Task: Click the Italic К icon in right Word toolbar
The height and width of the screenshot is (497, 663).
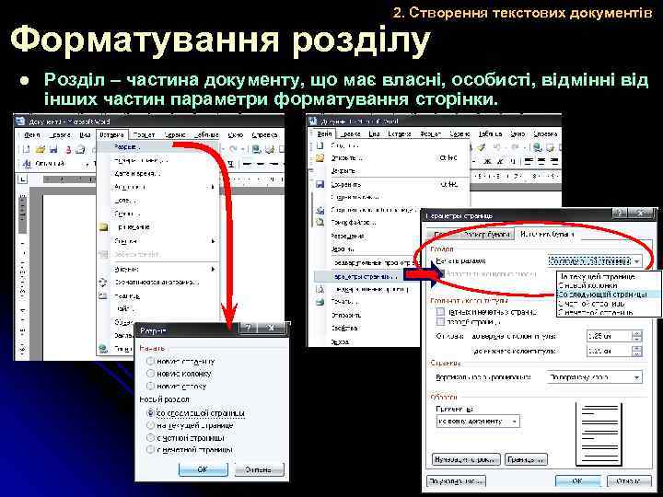Action: (500, 161)
